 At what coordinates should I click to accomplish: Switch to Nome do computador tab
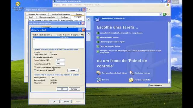point(47,17)
